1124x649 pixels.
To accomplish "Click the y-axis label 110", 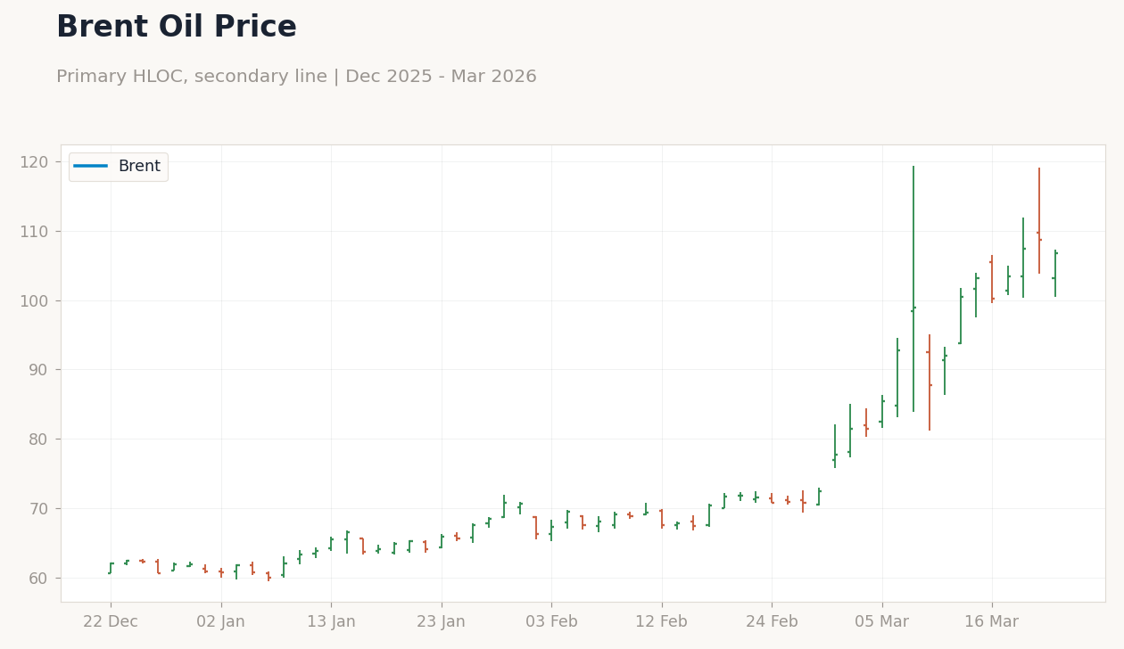I will (x=33, y=232).
